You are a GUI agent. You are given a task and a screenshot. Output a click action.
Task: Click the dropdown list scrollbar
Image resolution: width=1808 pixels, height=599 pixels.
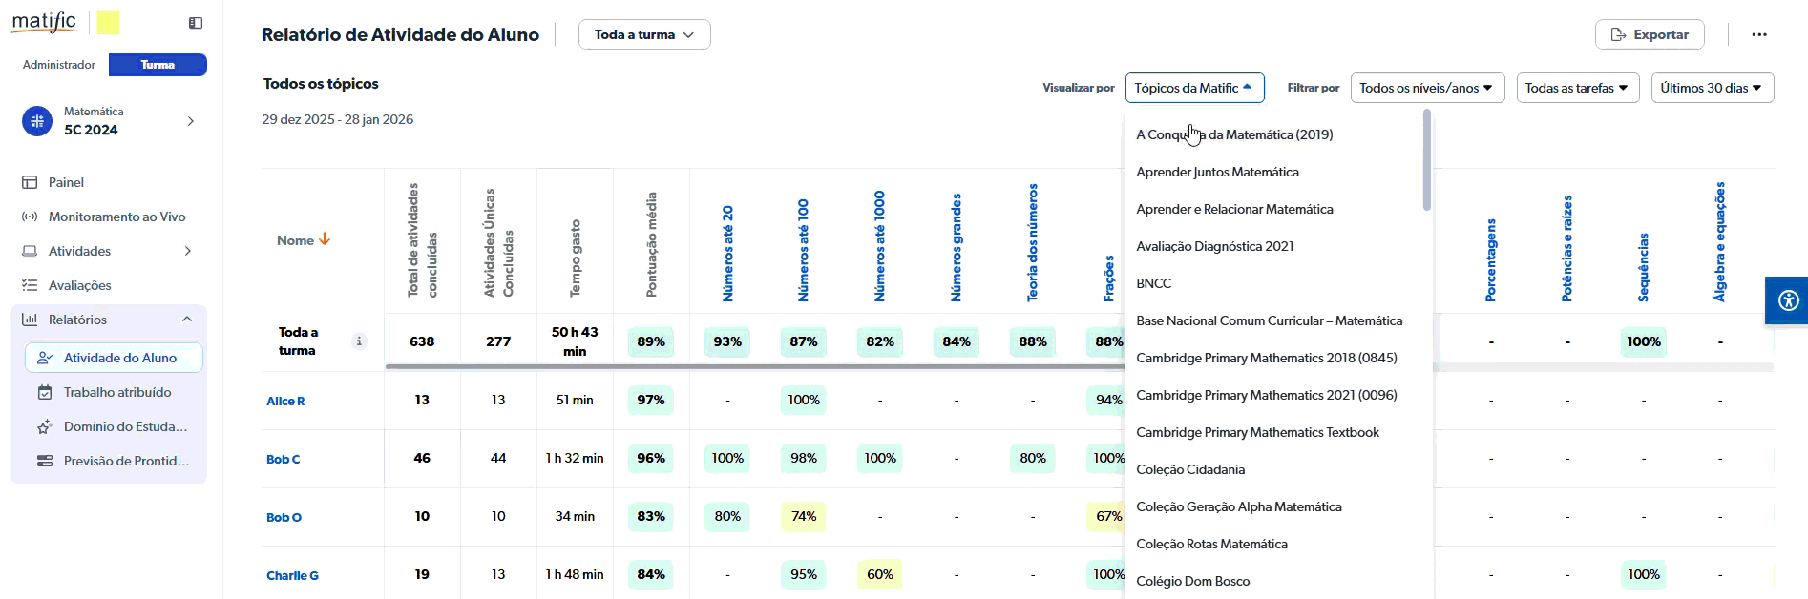point(1426,160)
